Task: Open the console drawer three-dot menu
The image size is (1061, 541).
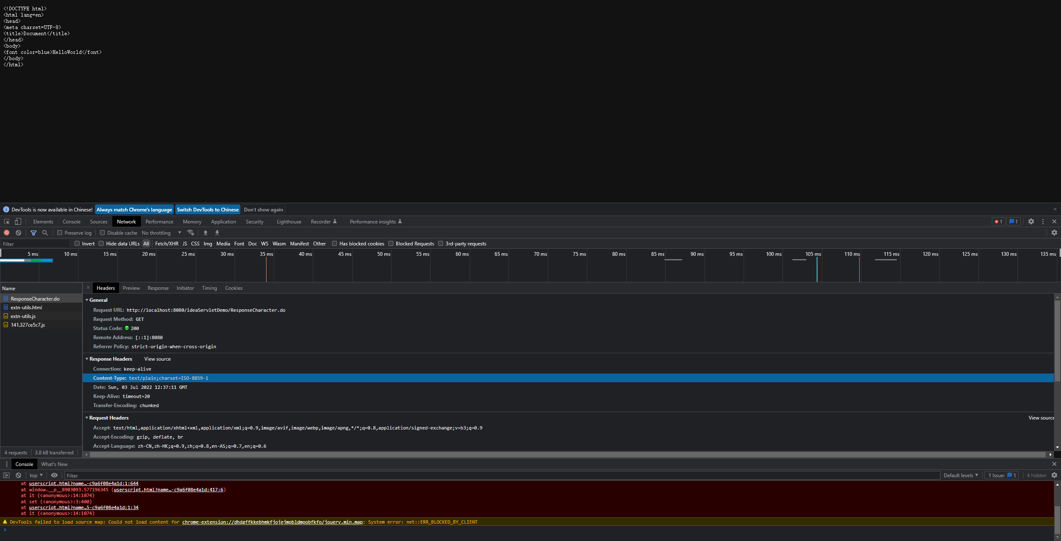Action: [x=7, y=464]
